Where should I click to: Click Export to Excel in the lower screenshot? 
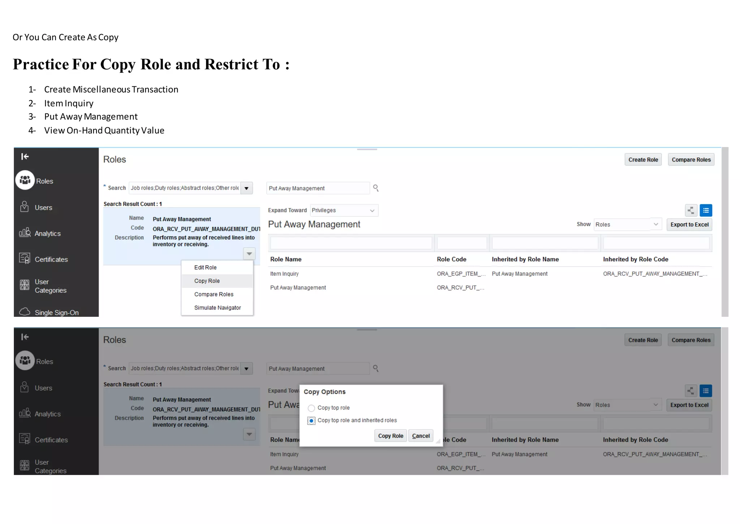[x=689, y=405]
